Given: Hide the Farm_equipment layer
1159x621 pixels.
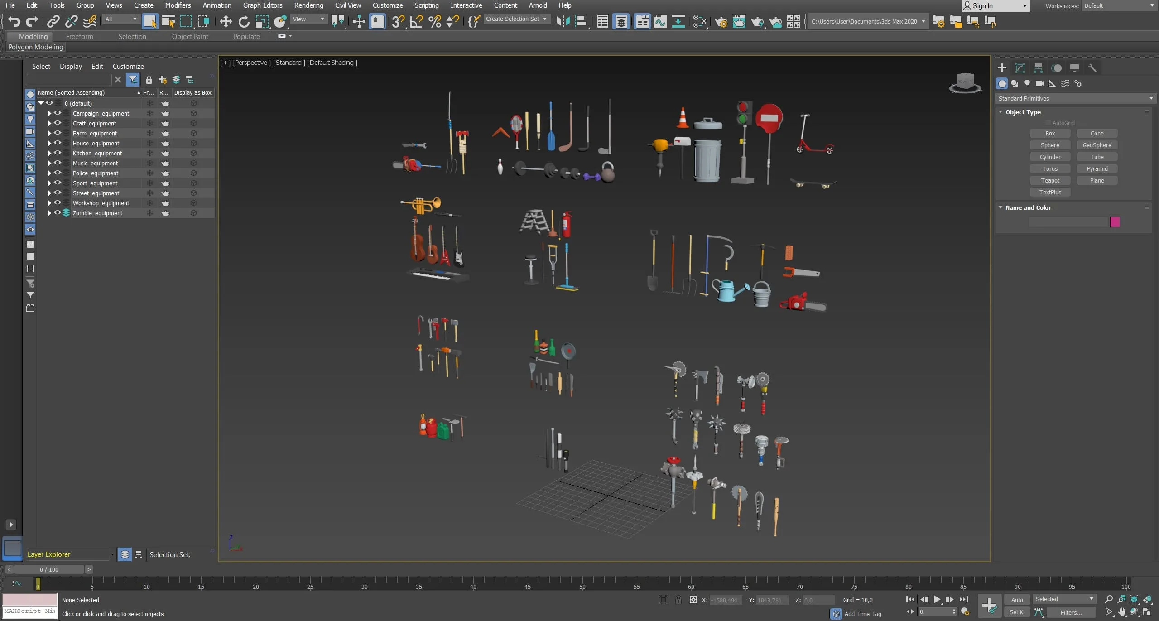Looking at the screenshot, I should pyautogui.click(x=58, y=133).
